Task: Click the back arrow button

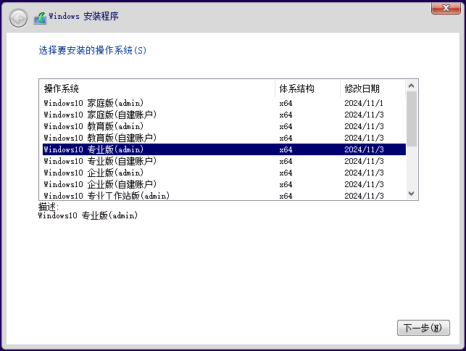Action: coord(18,18)
